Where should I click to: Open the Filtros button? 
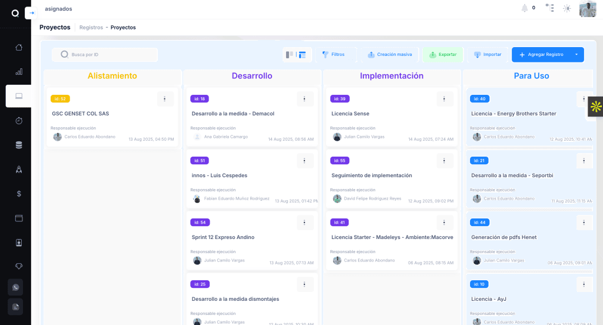pos(333,55)
